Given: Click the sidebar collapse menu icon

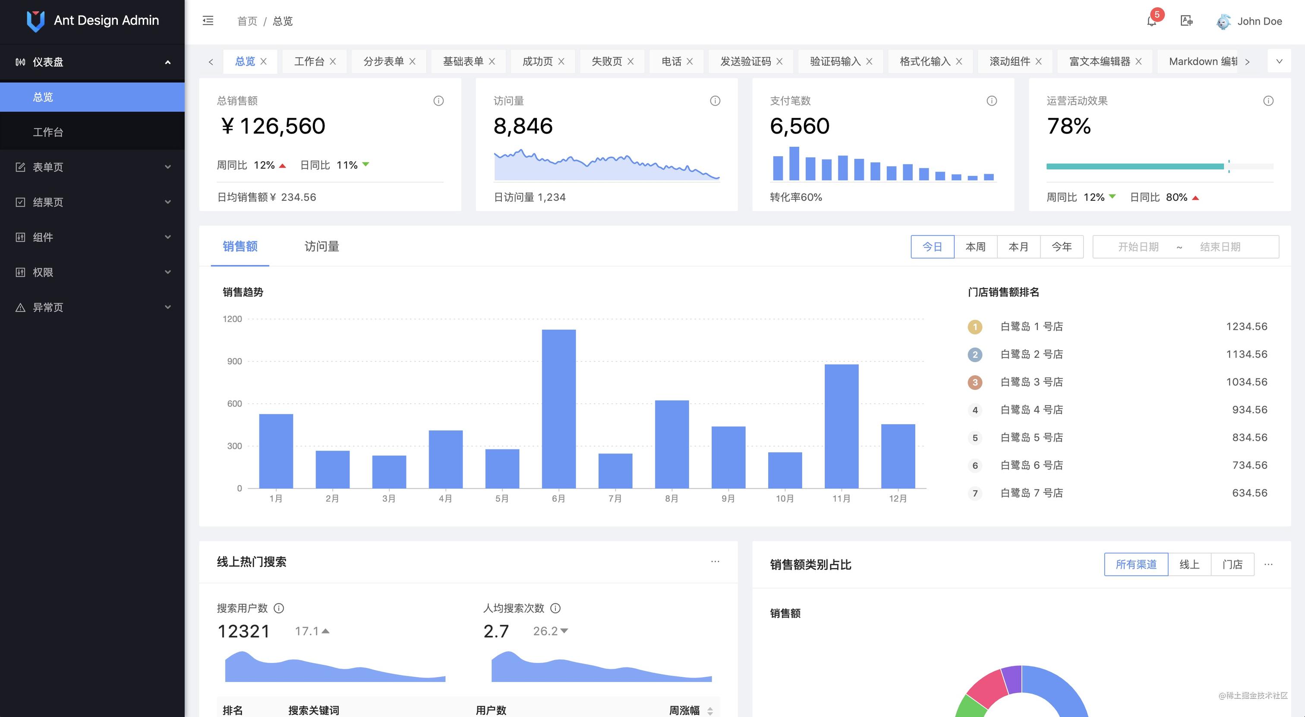Looking at the screenshot, I should point(208,21).
